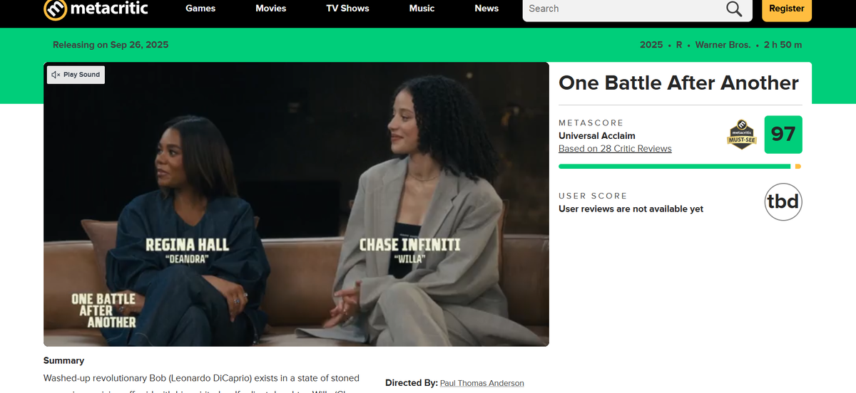The height and width of the screenshot is (393, 856).
Task: Click into the Search input field
Action: point(623,9)
